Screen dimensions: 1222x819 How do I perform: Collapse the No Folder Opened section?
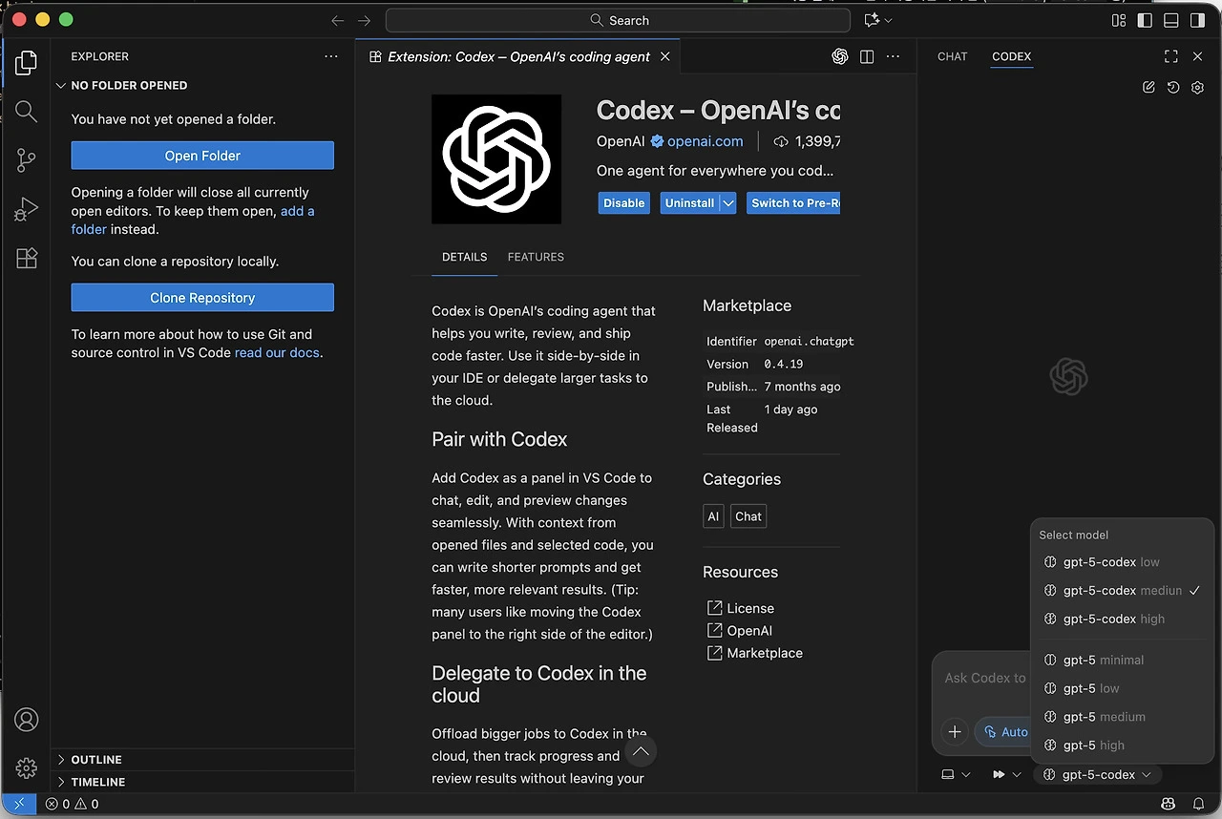pyautogui.click(x=203, y=85)
